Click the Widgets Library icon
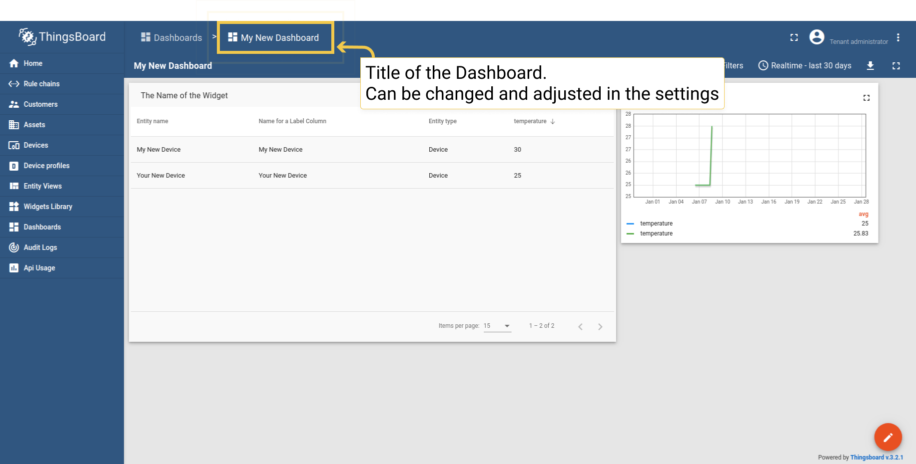The width and height of the screenshot is (916, 464). pyautogui.click(x=14, y=207)
